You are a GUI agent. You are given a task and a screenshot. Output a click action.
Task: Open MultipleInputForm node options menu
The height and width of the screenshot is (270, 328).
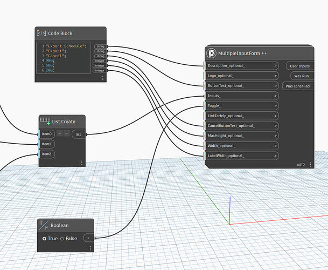click(x=310, y=164)
